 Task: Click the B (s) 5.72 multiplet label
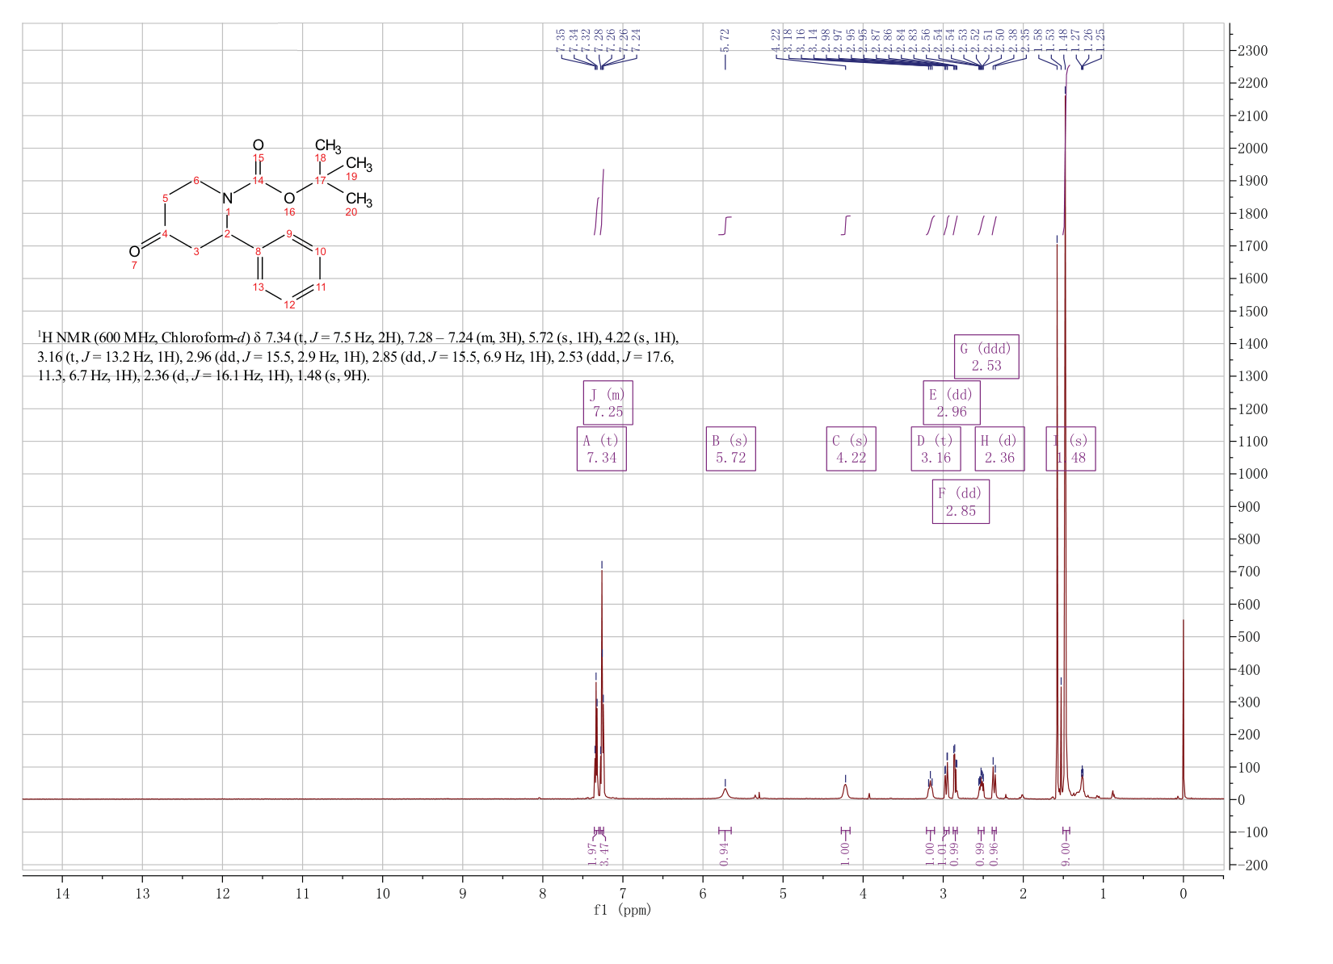[730, 449]
